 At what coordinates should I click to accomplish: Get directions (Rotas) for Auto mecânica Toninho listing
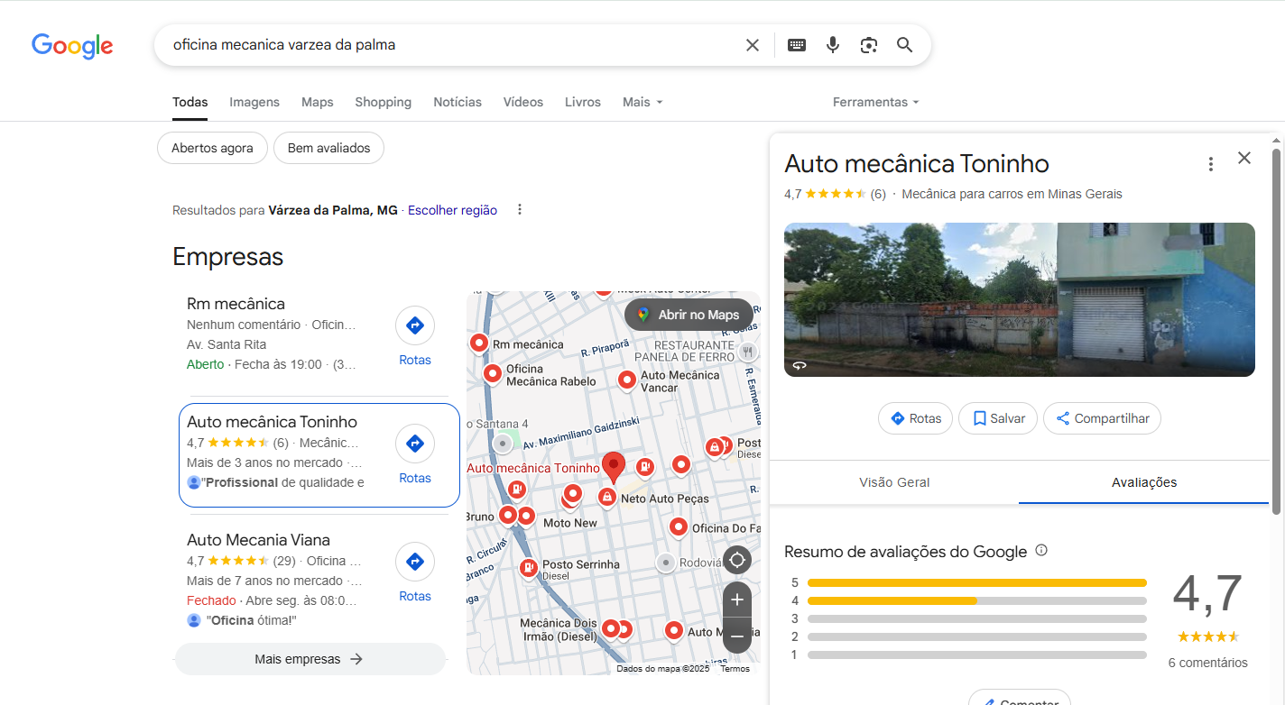[415, 454]
